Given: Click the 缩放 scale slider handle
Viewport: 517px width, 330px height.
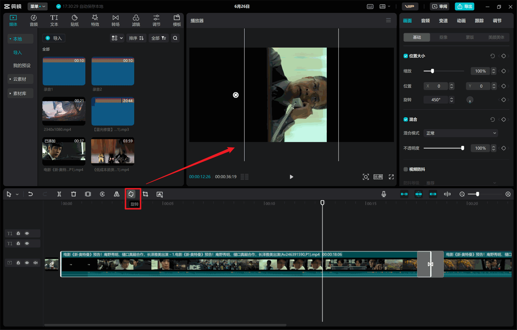Looking at the screenshot, I should click(x=432, y=71).
